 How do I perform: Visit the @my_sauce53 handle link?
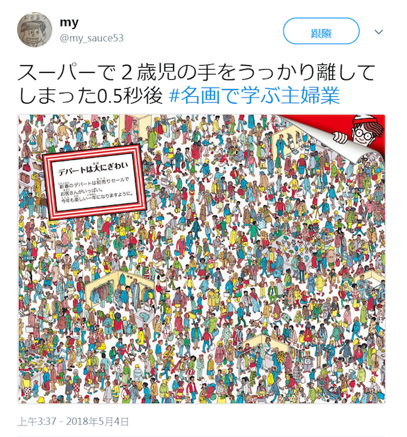(x=92, y=38)
